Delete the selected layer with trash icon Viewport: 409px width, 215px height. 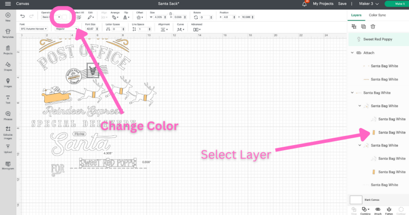(373, 26)
